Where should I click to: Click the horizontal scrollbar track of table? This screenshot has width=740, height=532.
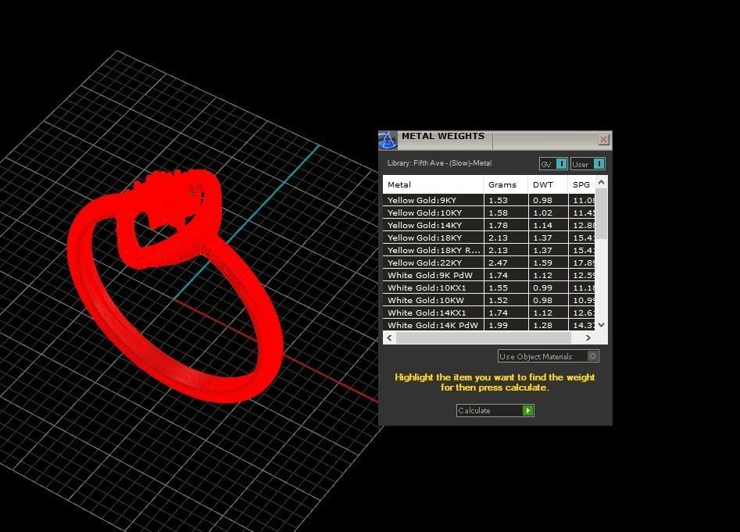click(483, 337)
